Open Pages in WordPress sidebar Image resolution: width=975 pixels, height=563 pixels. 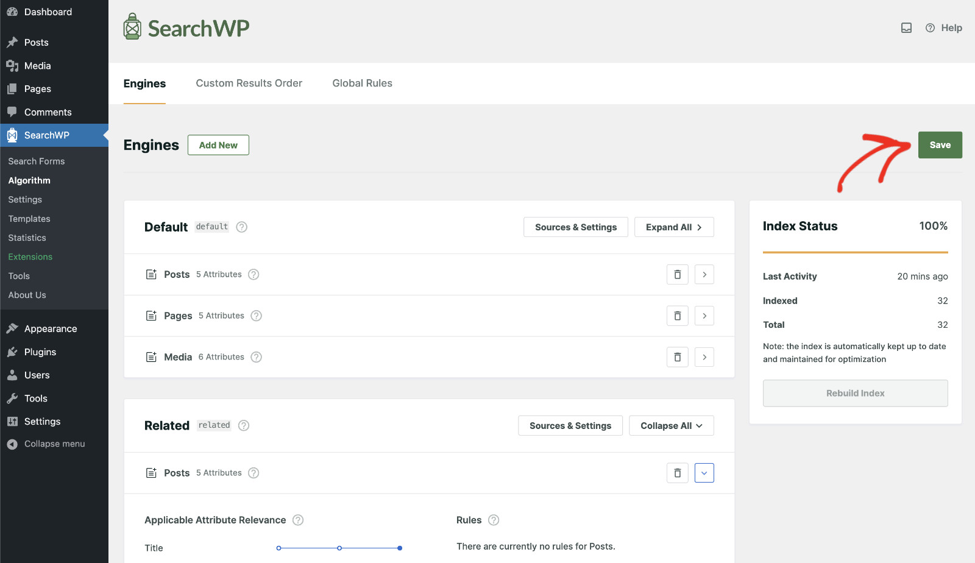click(37, 89)
